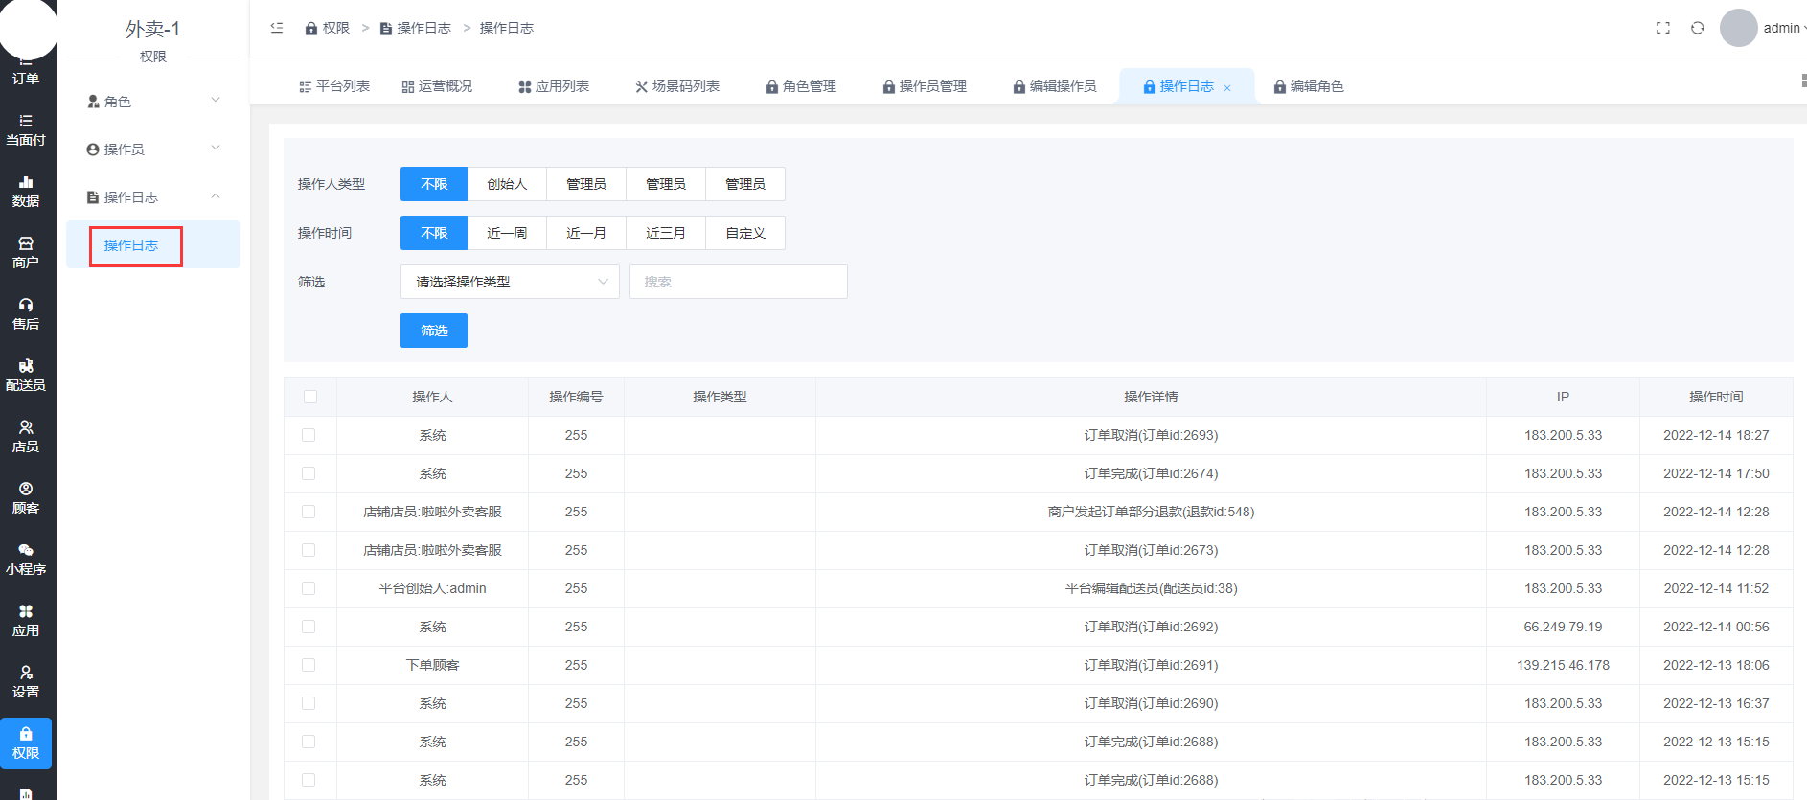Check the row for 订单取消 id:2693
Image resolution: width=1807 pixels, height=800 pixels.
coord(309,435)
